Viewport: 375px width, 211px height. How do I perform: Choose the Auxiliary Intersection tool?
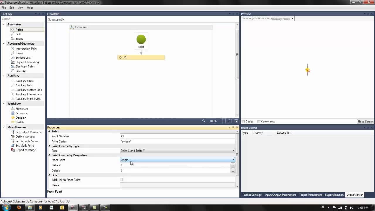[28, 94]
